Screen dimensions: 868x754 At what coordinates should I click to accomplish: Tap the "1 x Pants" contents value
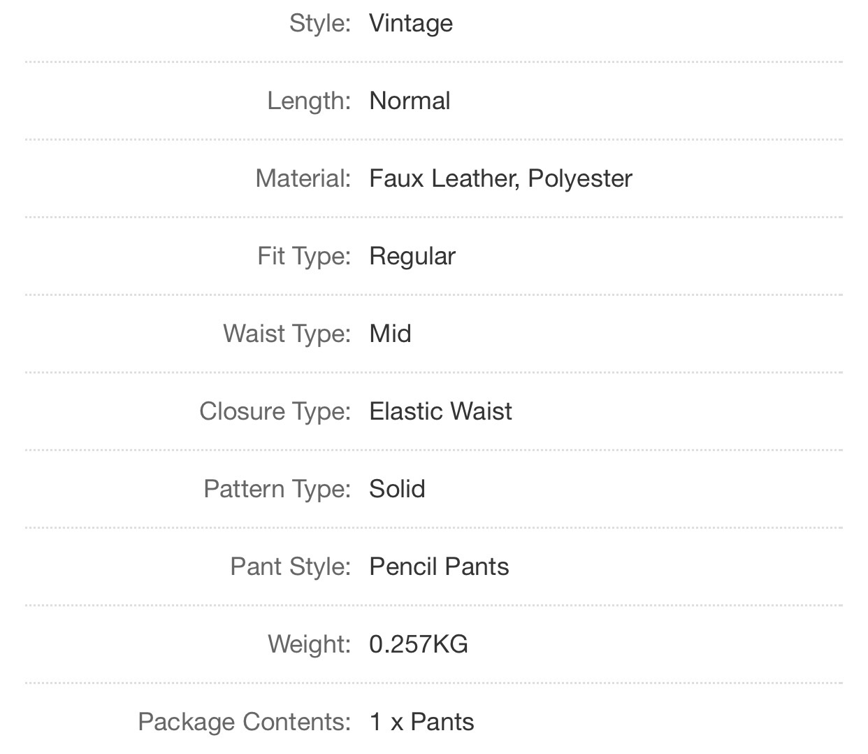pyautogui.click(x=421, y=722)
